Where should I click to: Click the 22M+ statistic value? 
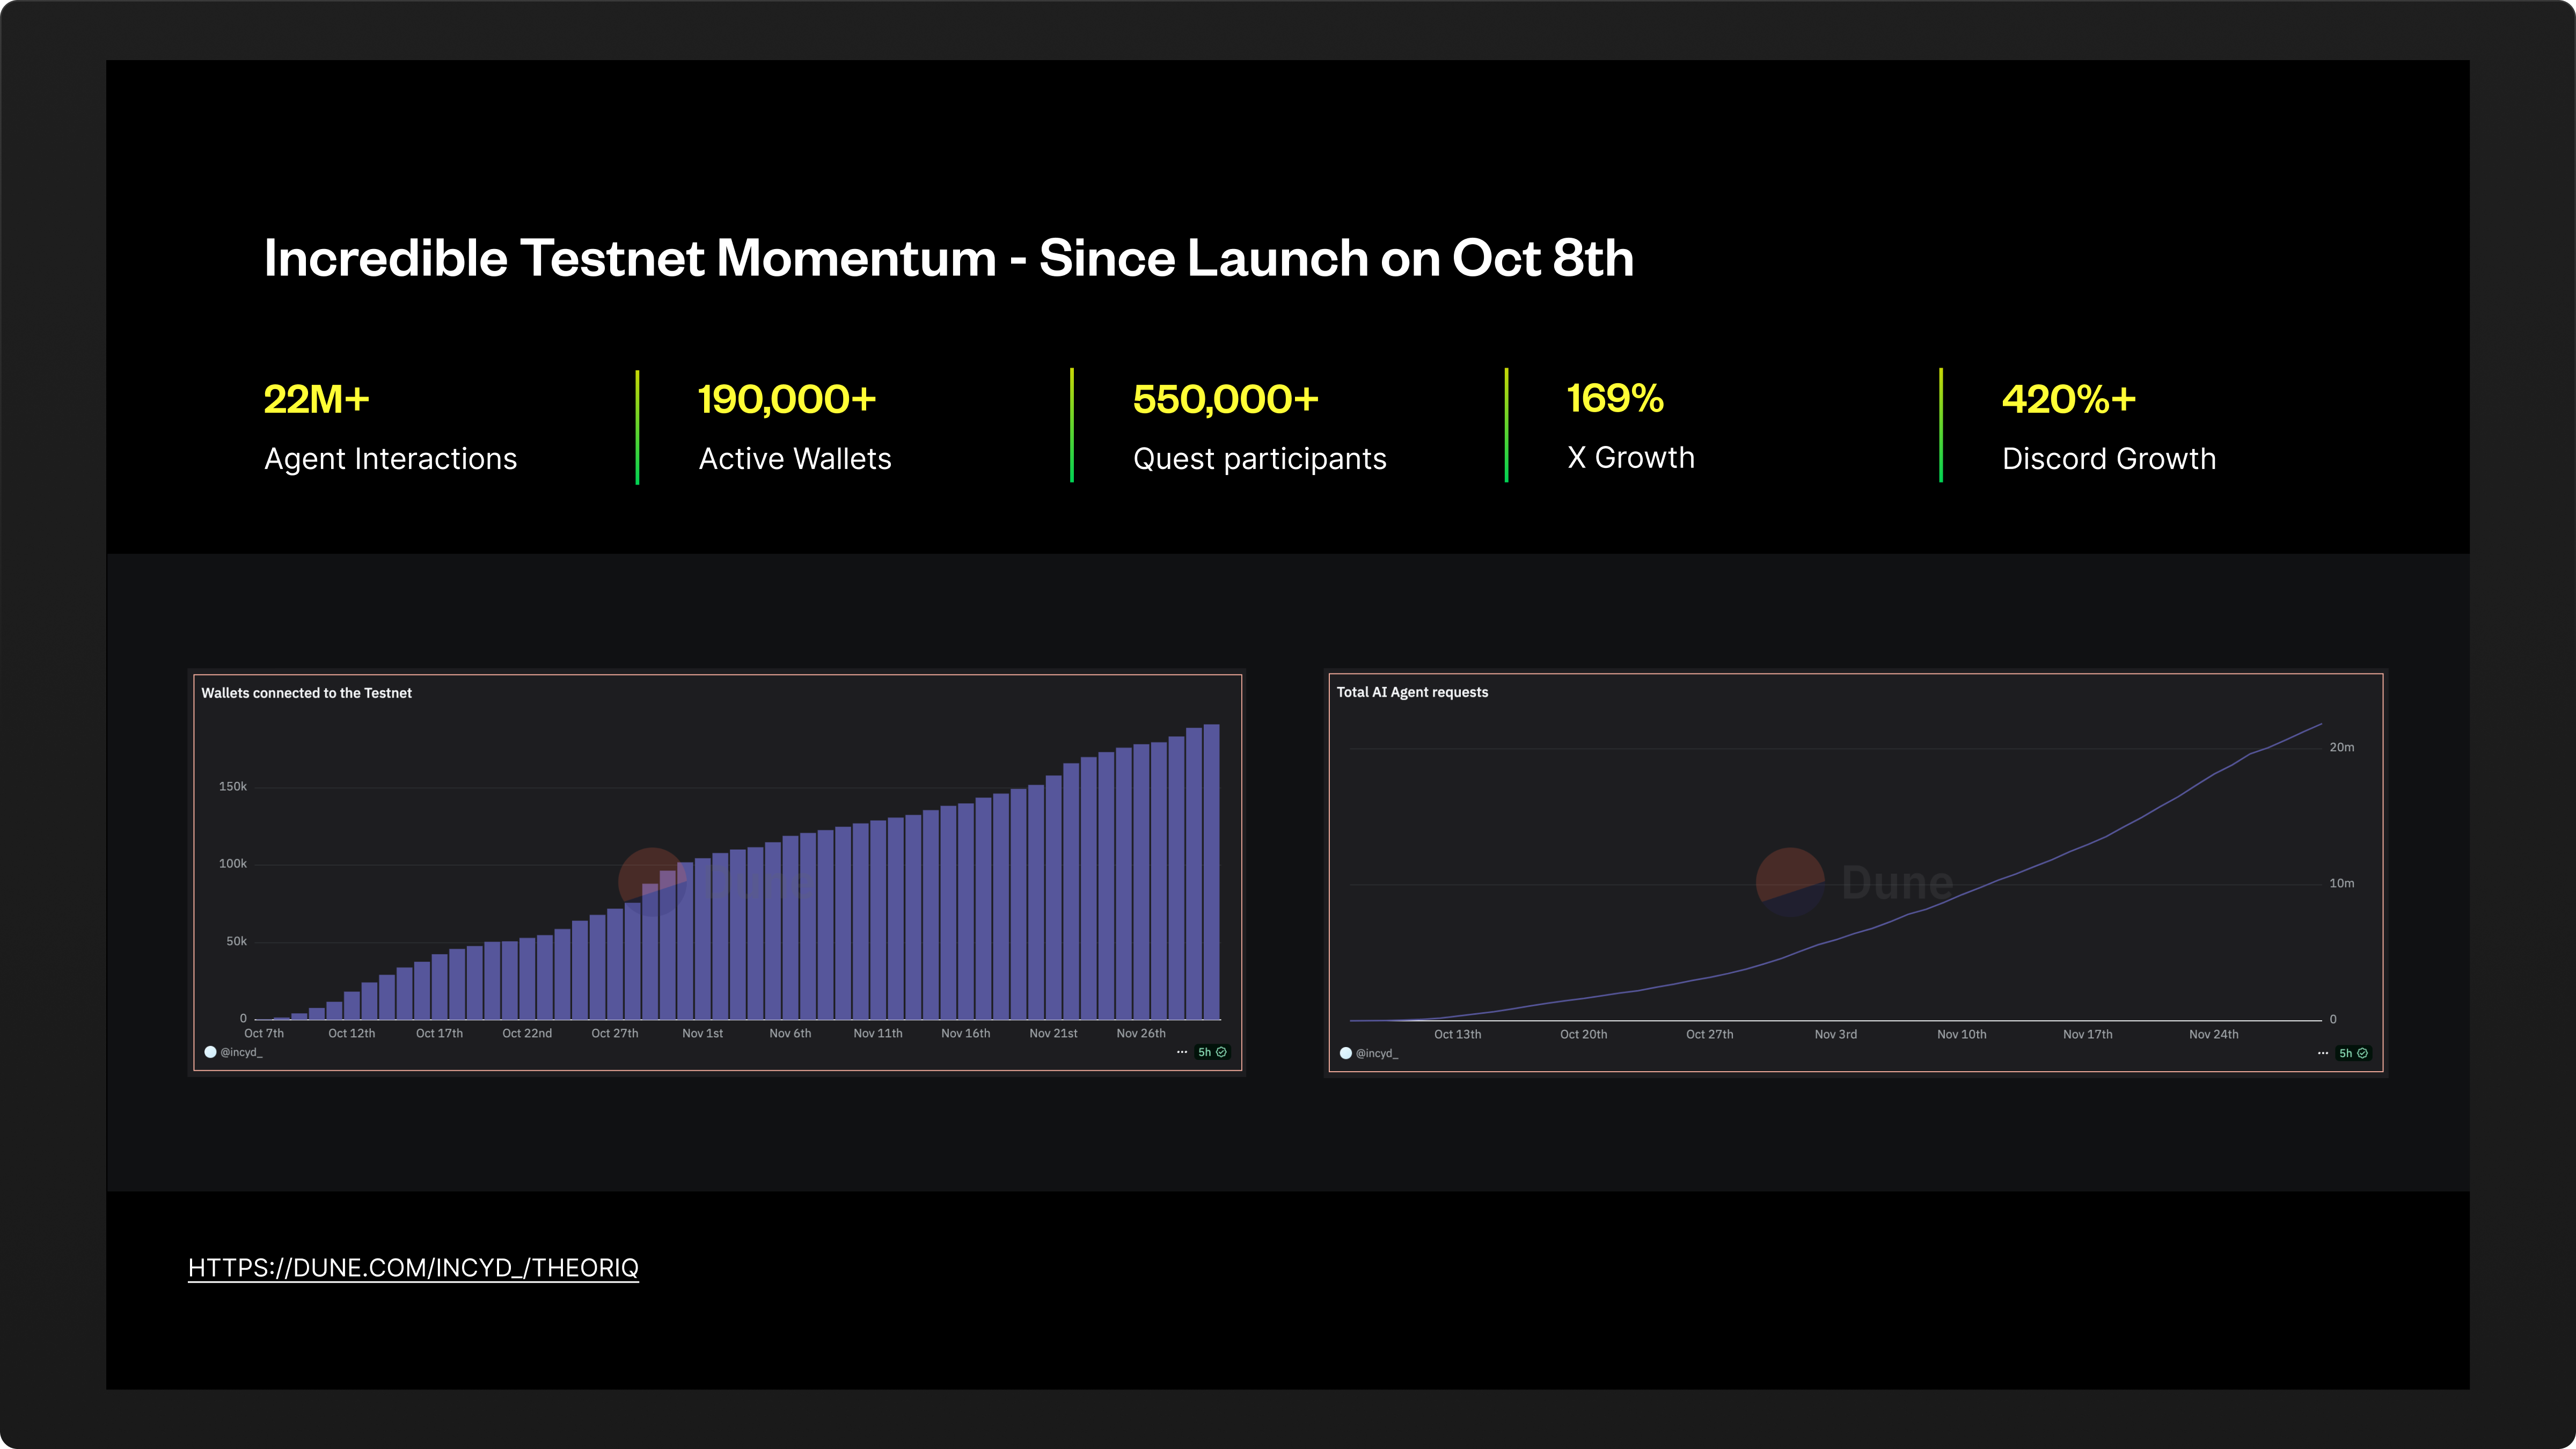coord(316,399)
